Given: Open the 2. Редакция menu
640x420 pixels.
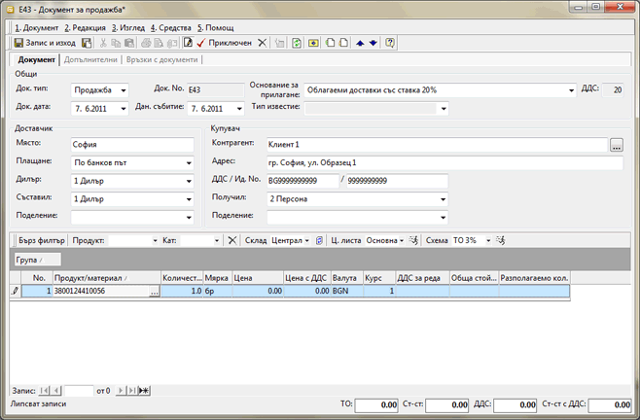Looking at the screenshot, I should point(85,28).
